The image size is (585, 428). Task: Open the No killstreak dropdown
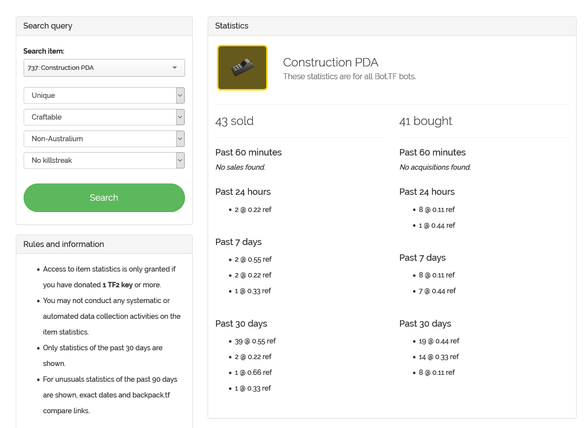(x=180, y=160)
